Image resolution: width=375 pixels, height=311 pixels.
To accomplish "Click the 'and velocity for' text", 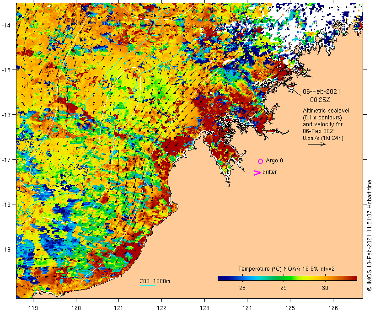I will click(x=322, y=124).
